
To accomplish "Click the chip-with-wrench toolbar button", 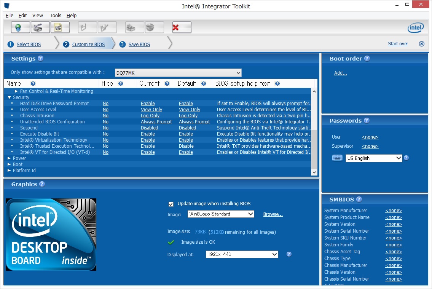I will 40,27.
